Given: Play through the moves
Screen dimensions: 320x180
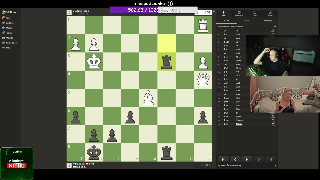Looking at the screenshot, I should click(247, 159).
